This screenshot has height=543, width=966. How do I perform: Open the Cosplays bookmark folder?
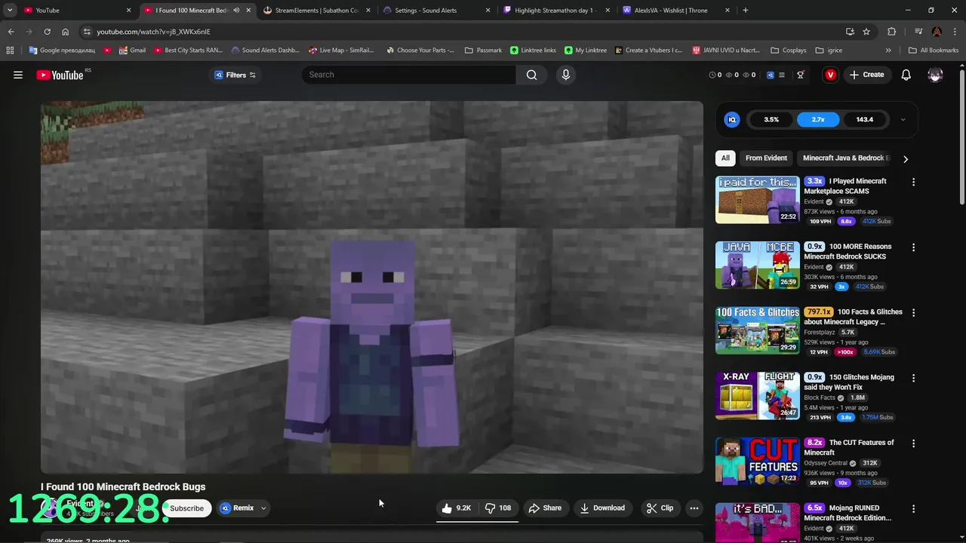click(x=788, y=51)
